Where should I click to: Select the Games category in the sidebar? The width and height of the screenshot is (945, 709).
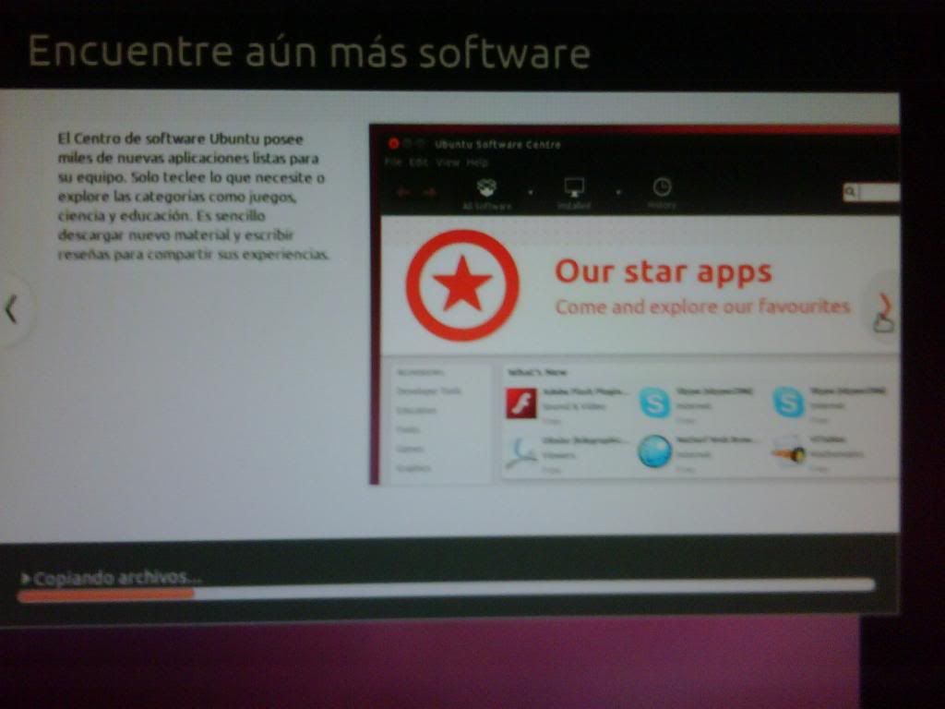coord(410,450)
